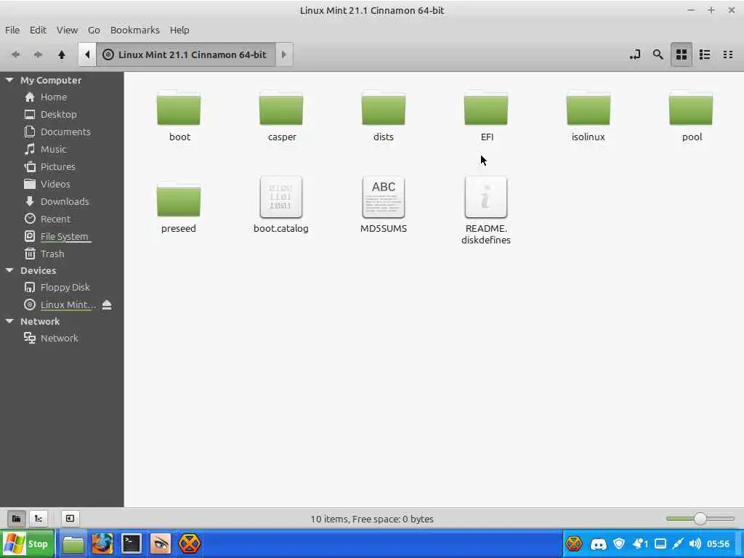Click the left path bar scroll arrow
The height and width of the screenshot is (558, 744).
coord(87,54)
